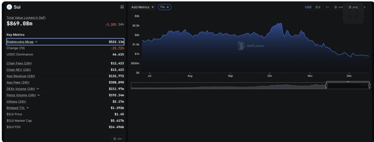Click the $2.17m inflows value
374x142 pixels.
(x=118, y=102)
